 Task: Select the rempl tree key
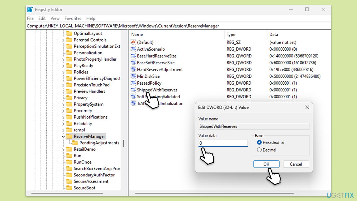click(79, 130)
